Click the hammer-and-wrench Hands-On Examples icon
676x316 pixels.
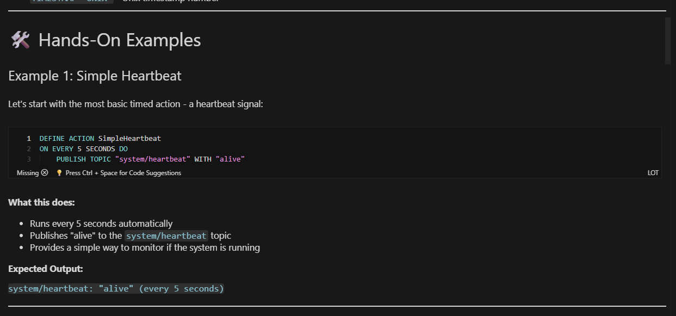(20, 39)
